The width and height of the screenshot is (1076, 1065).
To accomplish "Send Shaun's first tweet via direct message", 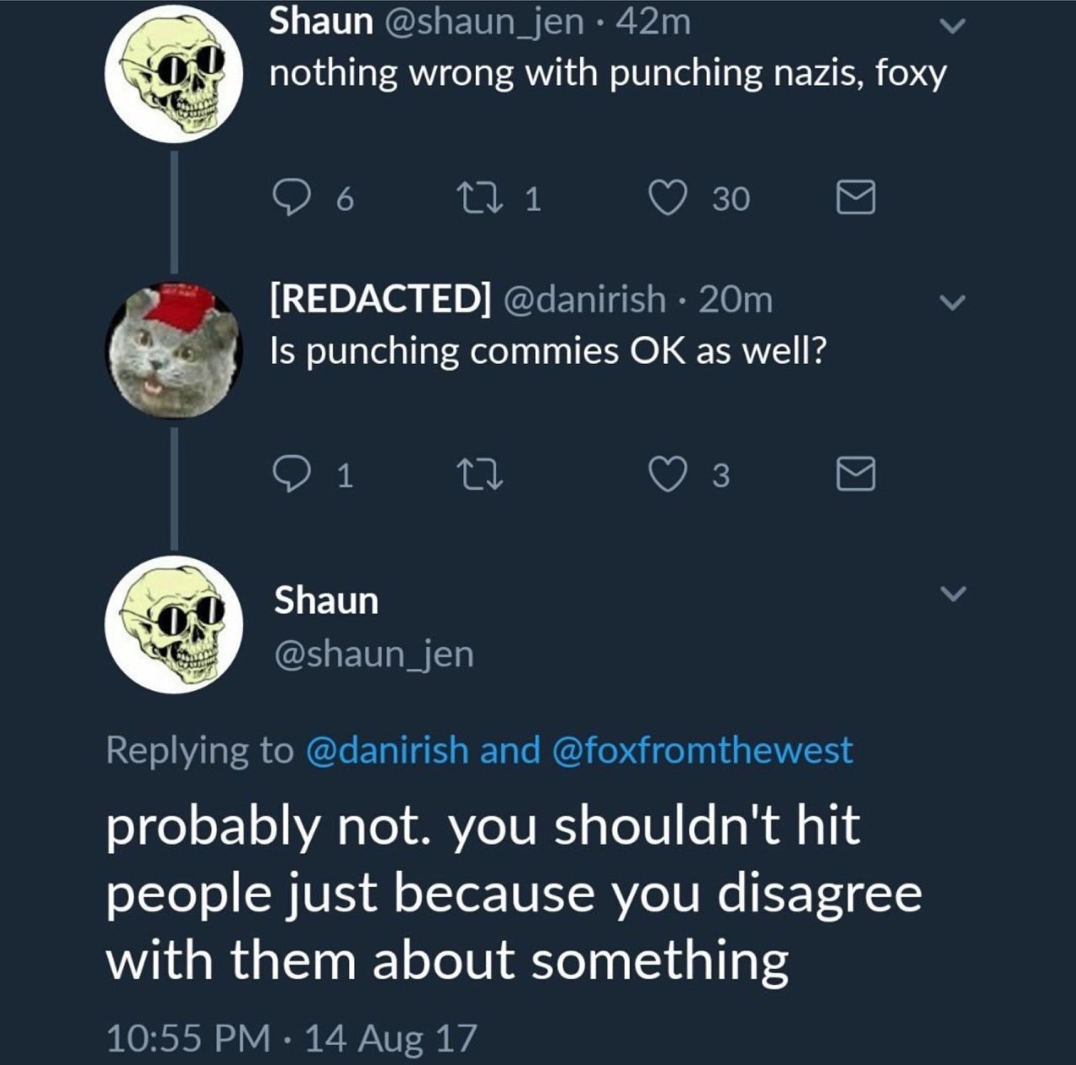I will [856, 198].
